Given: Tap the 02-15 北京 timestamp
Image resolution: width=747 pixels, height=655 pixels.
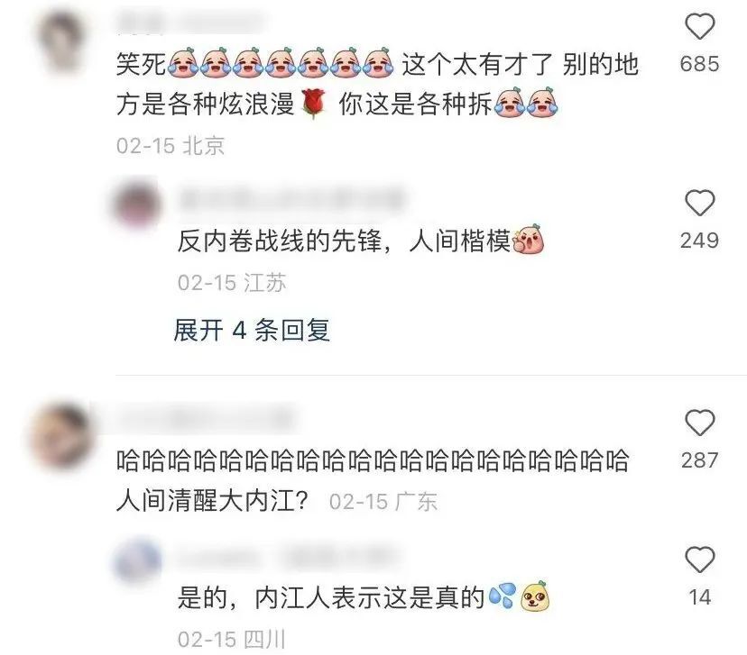Looking at the screenshot, I should [x=171, y=145].
